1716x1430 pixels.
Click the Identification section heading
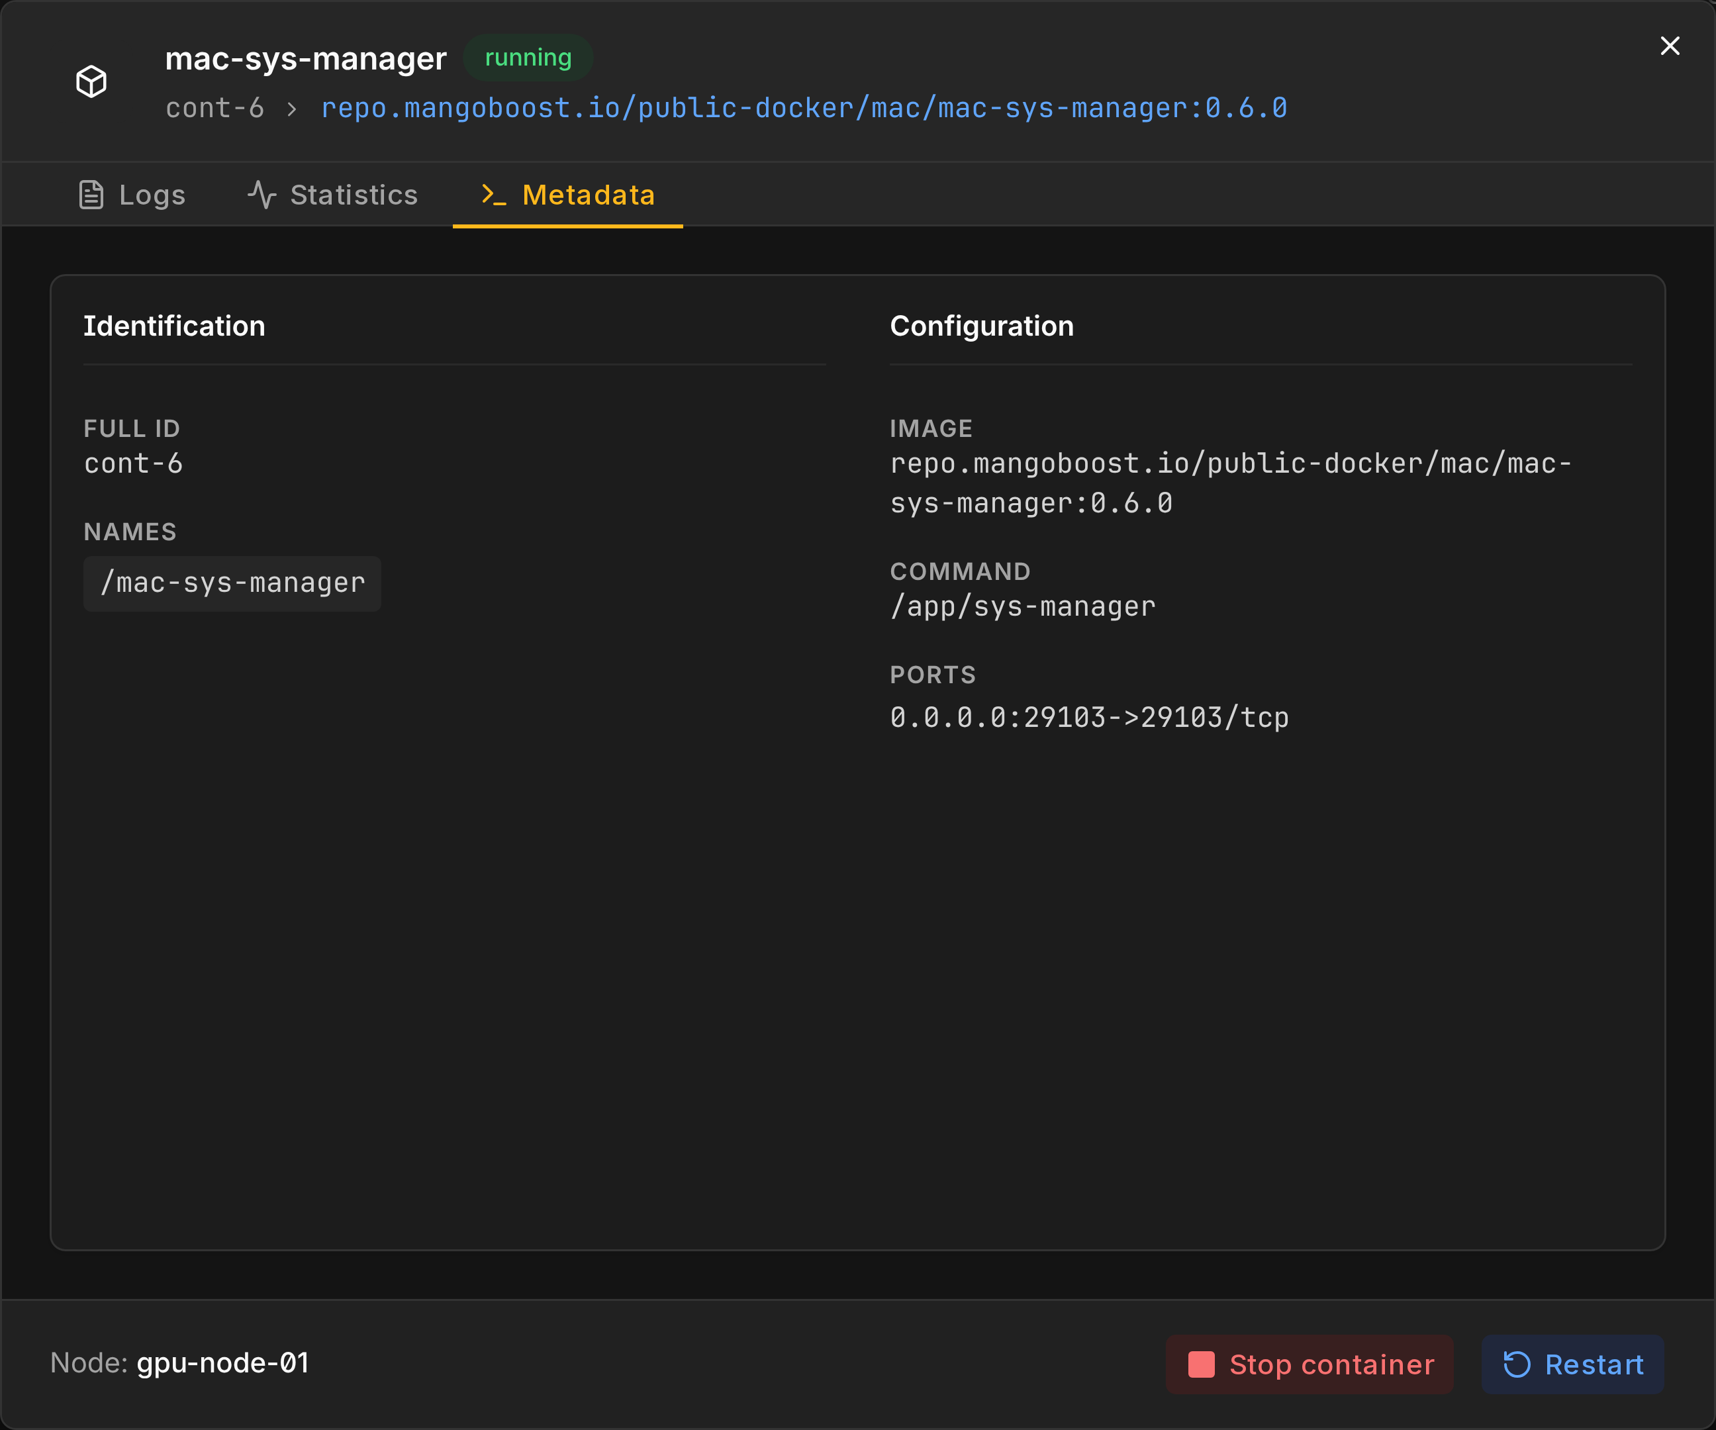174,326
